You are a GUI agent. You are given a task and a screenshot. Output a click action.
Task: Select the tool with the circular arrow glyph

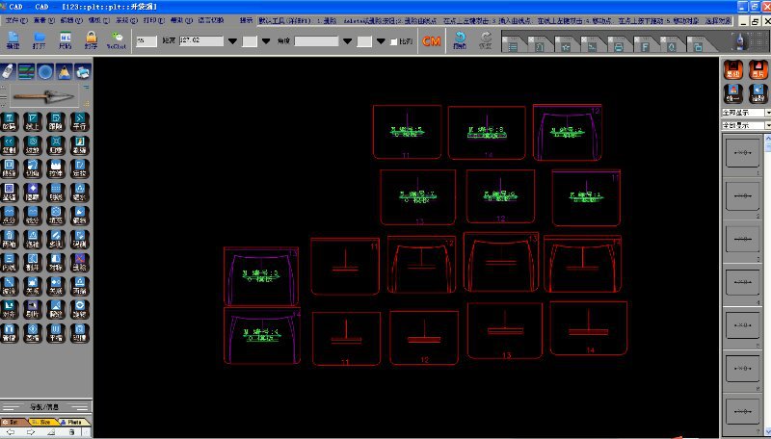point(80,309)
